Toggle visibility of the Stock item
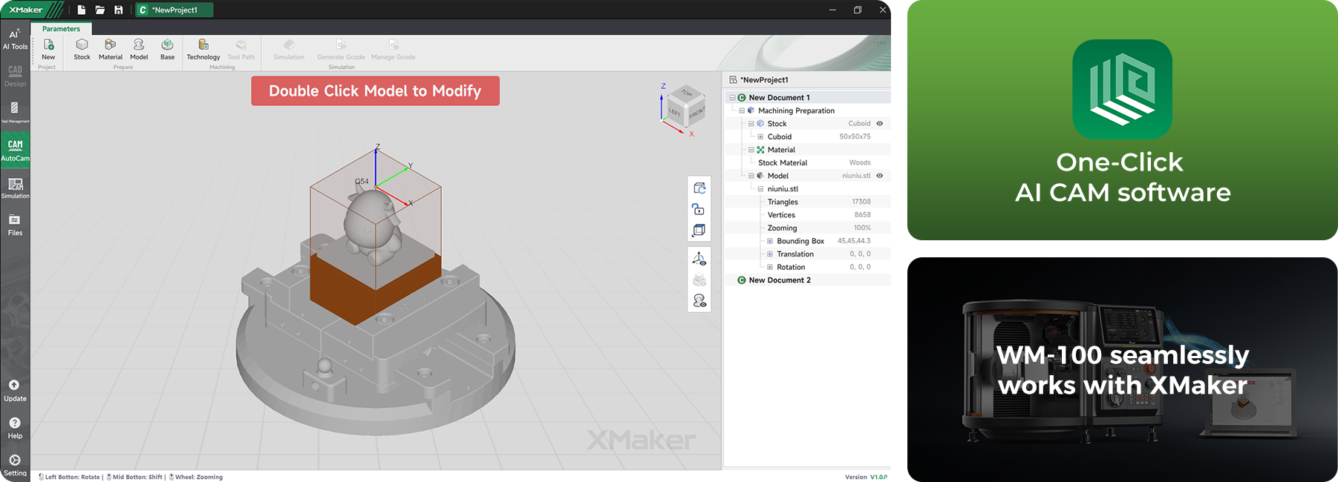 pos(880,124)
